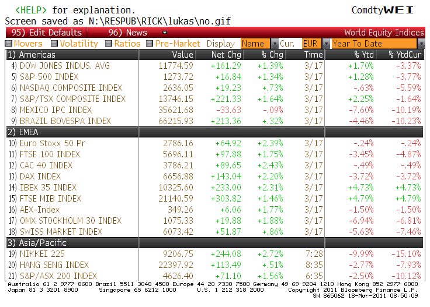Click the % YtdCur column header
This screenshot has height=307, width=430.
tap(404, 55)
